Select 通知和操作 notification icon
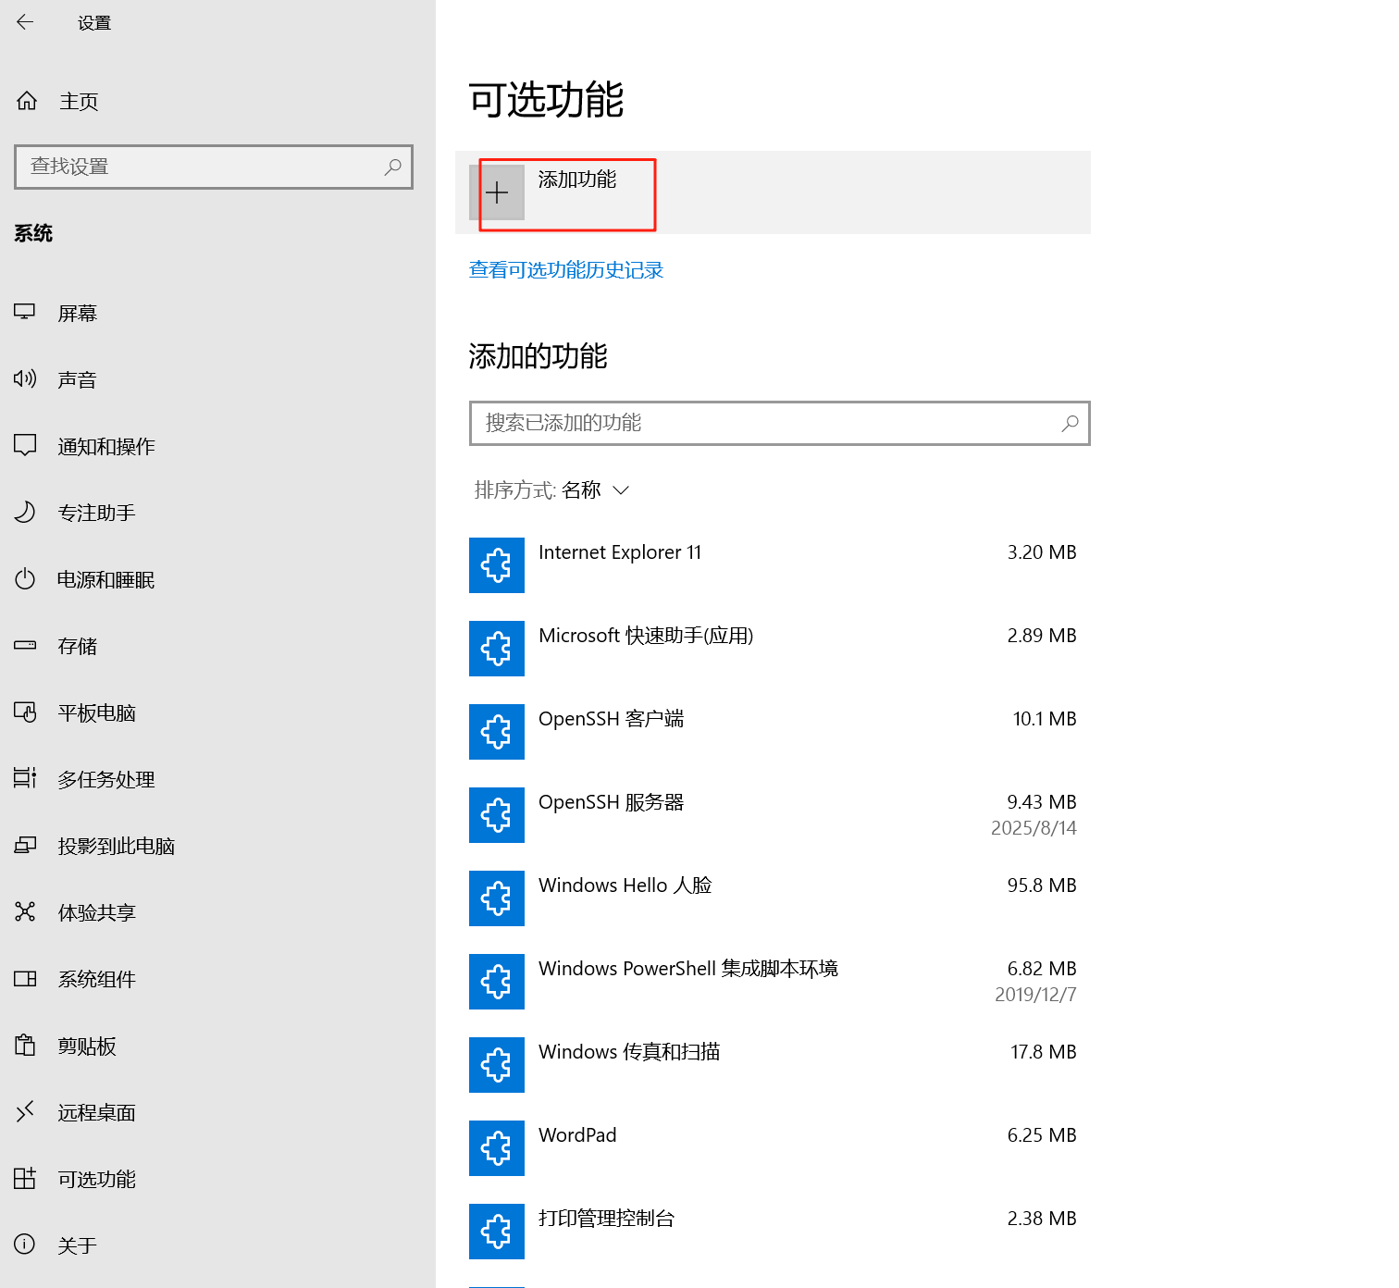Image resolution: width=1399 pixels, height=1288 pixels. coord(25,445)
